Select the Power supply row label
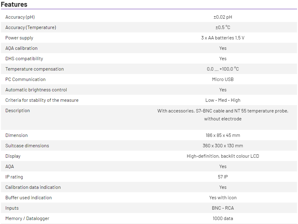Viewport: 298px width, 224px height. (x=19, y=38)
